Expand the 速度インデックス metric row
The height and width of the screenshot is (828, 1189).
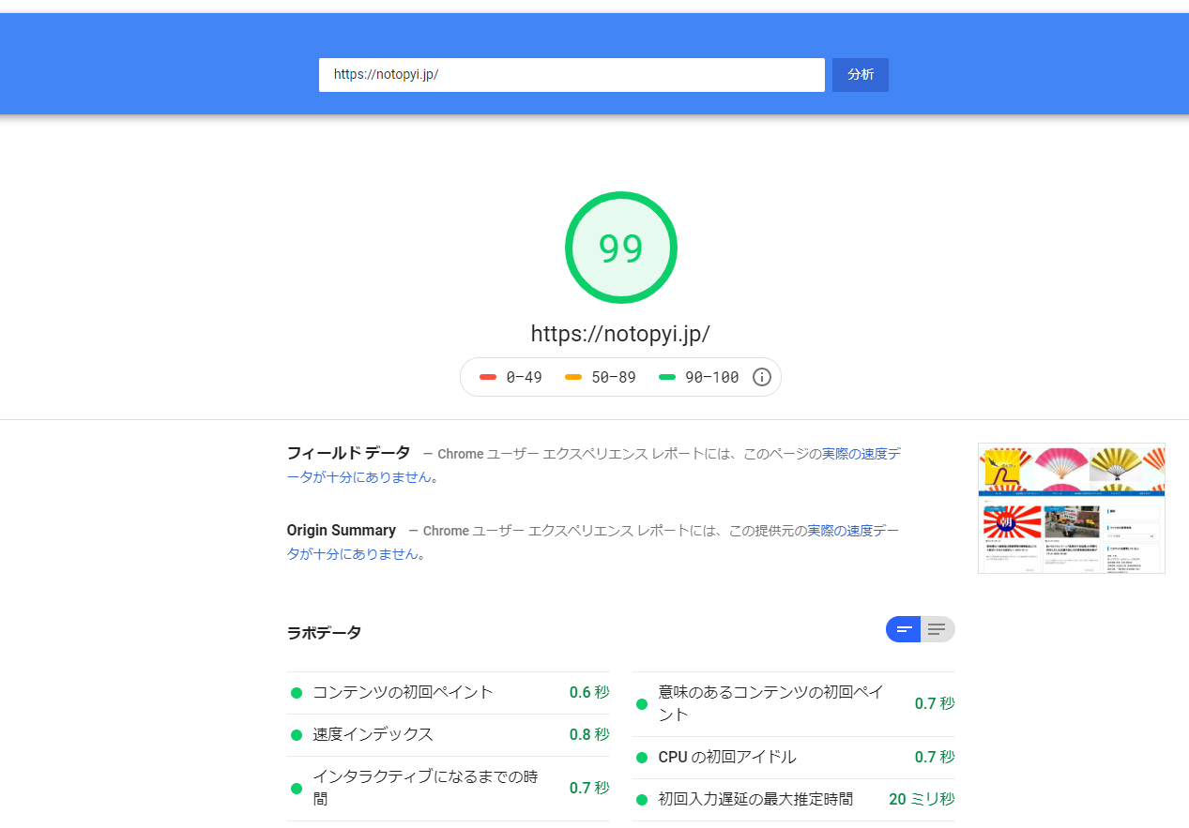[373, 735]
